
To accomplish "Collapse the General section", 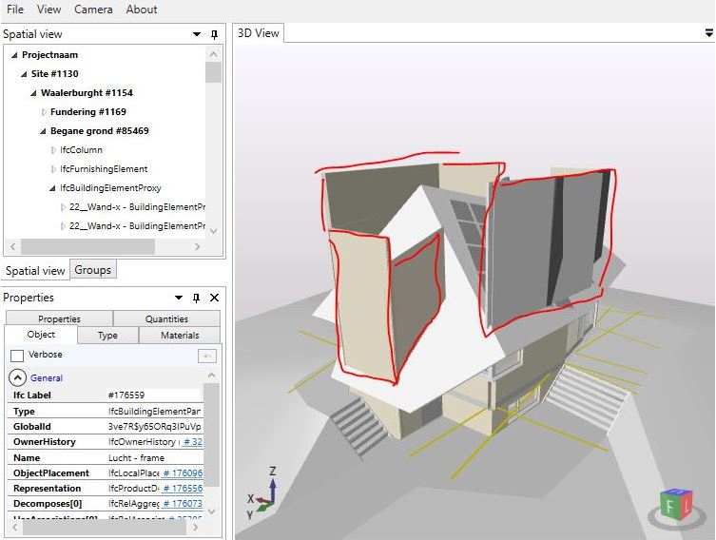I will pos(17,378).
